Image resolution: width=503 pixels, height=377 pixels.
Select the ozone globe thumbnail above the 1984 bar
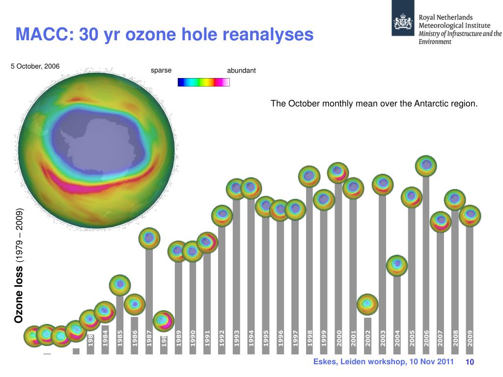[x=105, y=312]
